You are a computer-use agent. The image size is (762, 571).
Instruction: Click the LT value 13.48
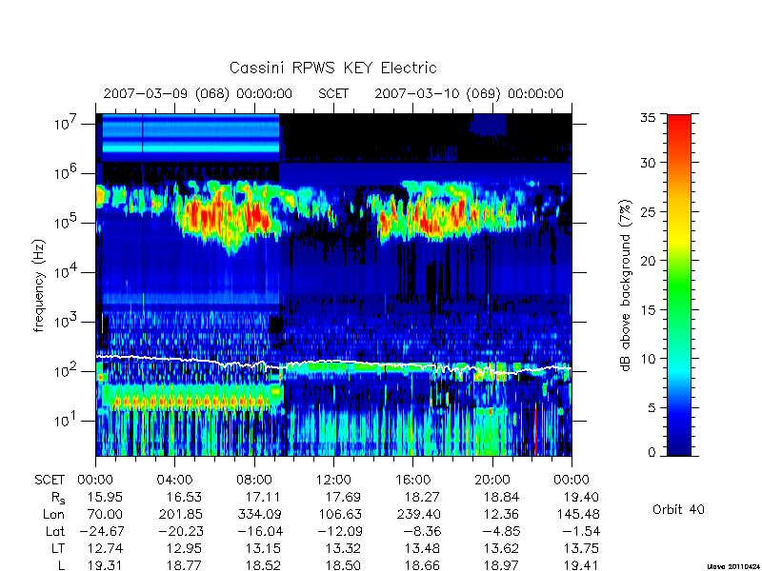(x=422, y=548)
